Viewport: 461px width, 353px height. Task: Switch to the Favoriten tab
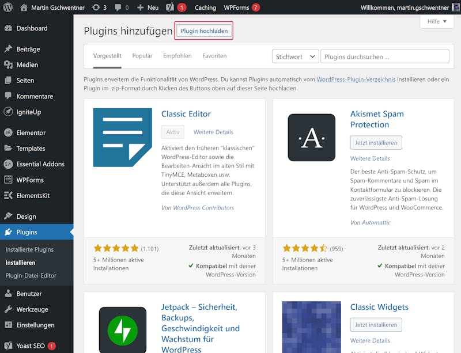point(214,56)
